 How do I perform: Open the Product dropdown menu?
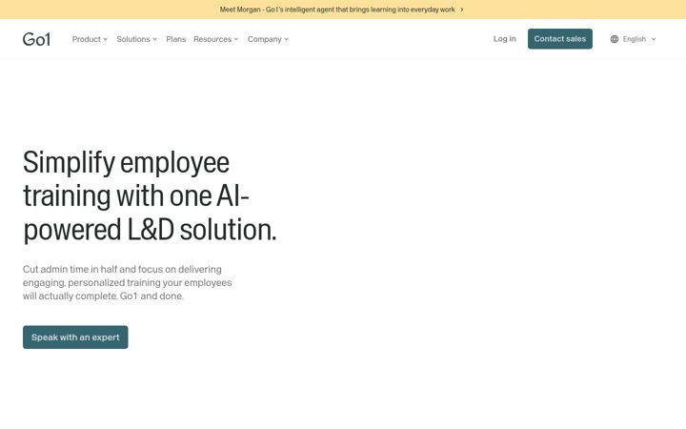pos(90,39)
